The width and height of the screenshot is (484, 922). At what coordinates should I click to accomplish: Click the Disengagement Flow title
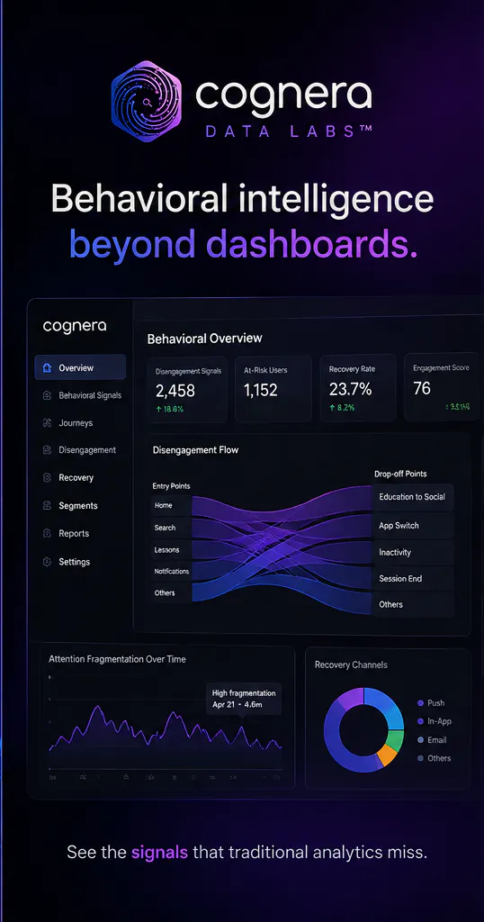click(195, 450)
